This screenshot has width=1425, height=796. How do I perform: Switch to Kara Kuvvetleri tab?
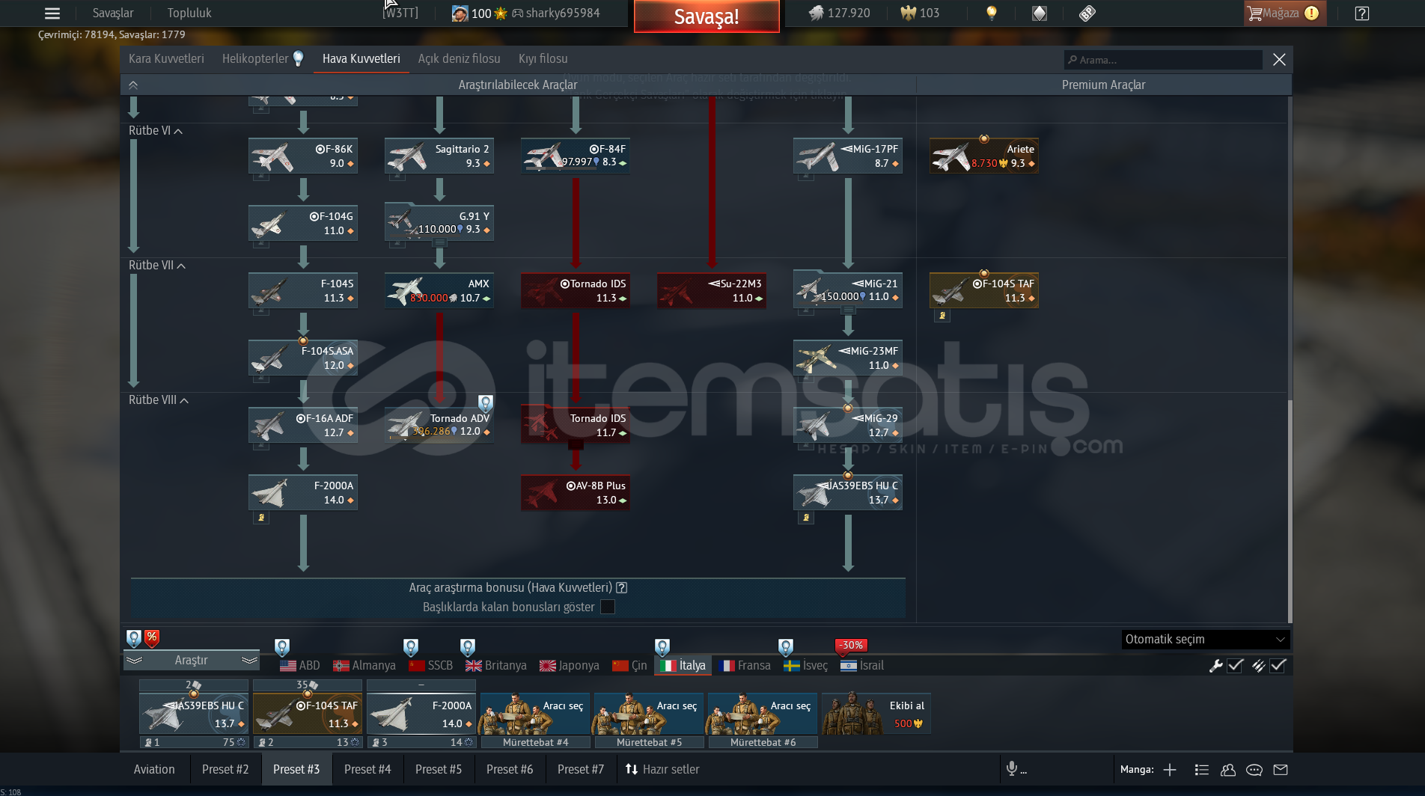[x=166, y=58]
